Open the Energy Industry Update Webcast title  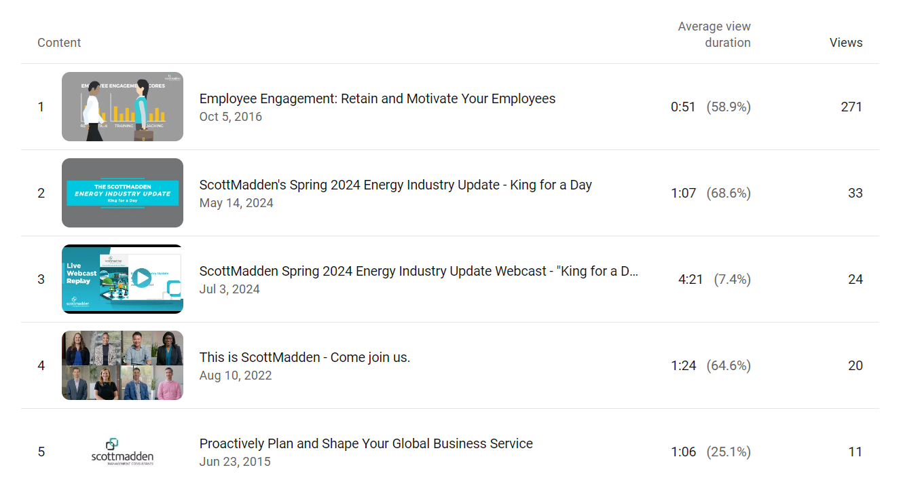tap(418, 272)
